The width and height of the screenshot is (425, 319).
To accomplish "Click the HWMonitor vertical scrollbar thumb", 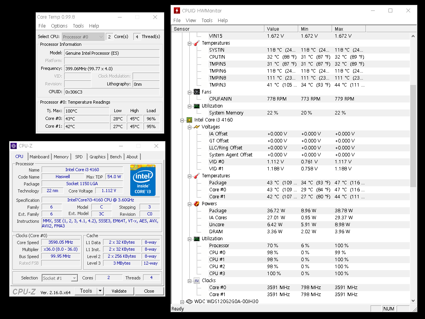I will click(x=413, y=136).
